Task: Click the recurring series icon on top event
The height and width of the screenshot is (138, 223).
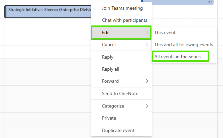Action: tap(210, 1)
